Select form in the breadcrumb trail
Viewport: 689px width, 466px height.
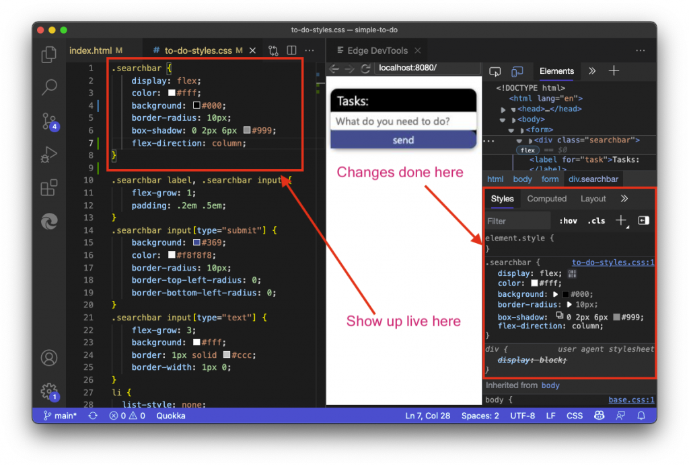[x=550, y=179]
